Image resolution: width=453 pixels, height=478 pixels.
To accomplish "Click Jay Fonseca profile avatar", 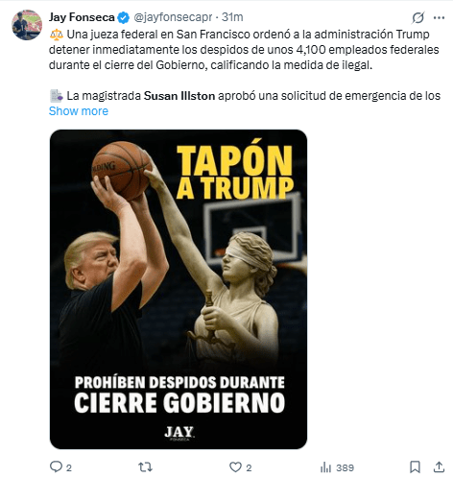I will coord(27,25).
